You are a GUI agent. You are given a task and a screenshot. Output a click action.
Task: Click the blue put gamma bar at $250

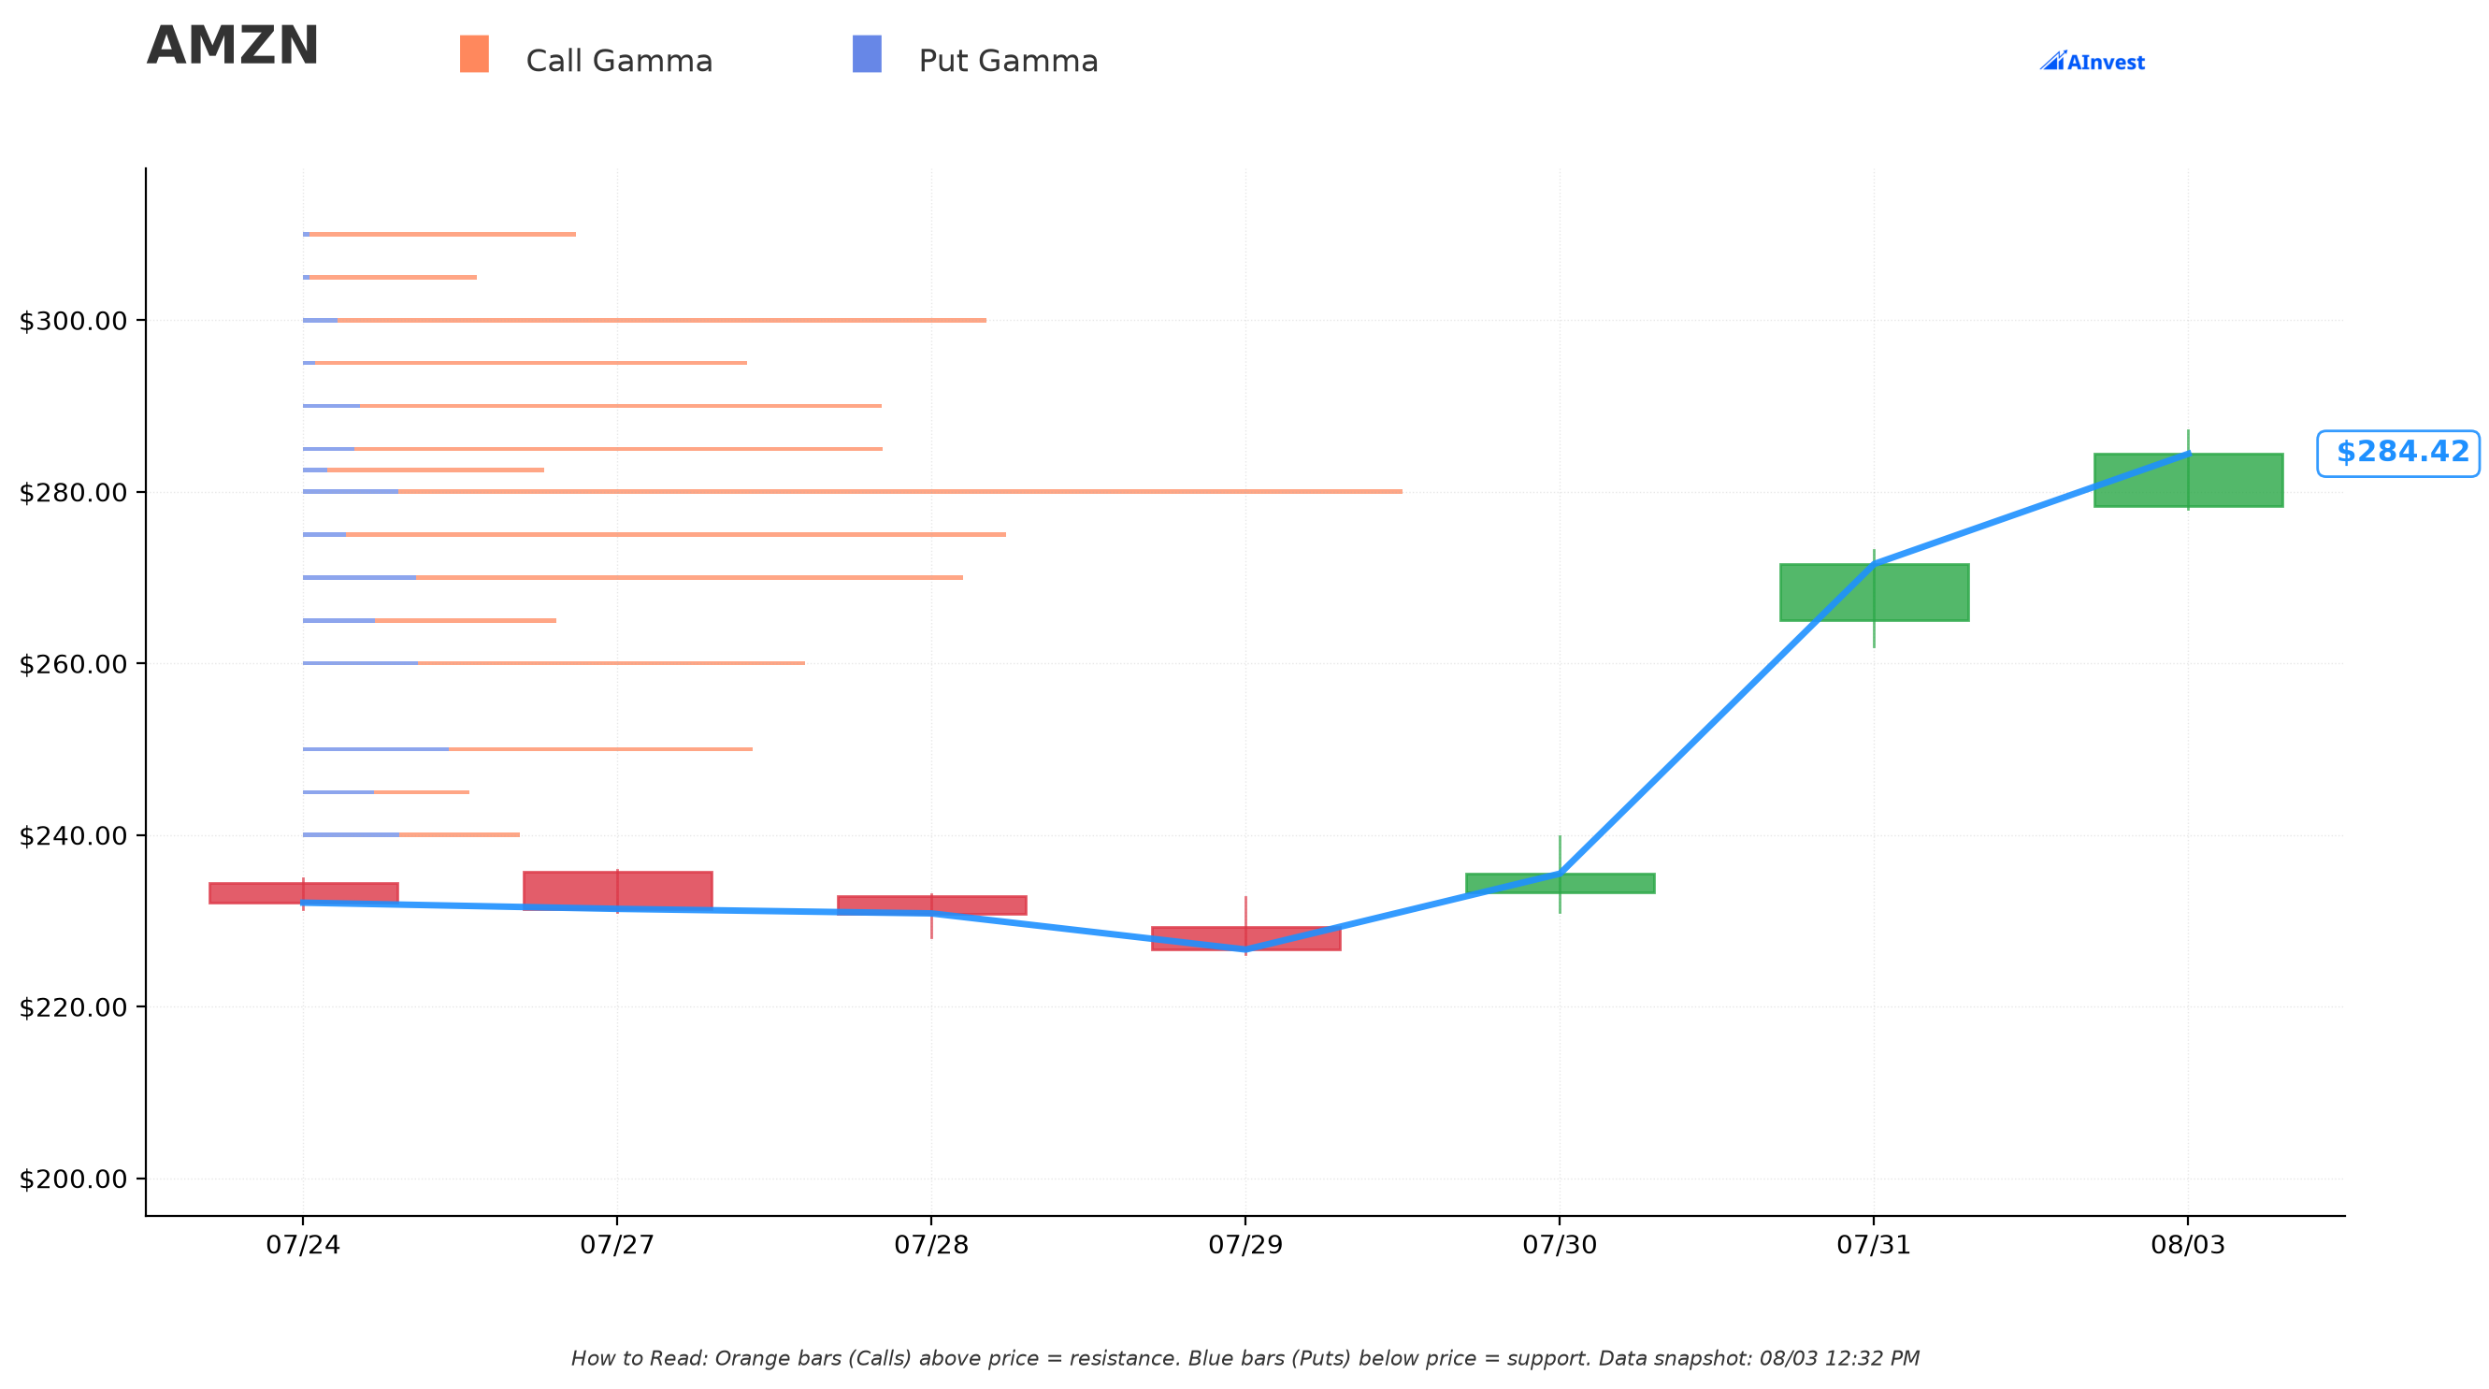click(x=376, y=749)
